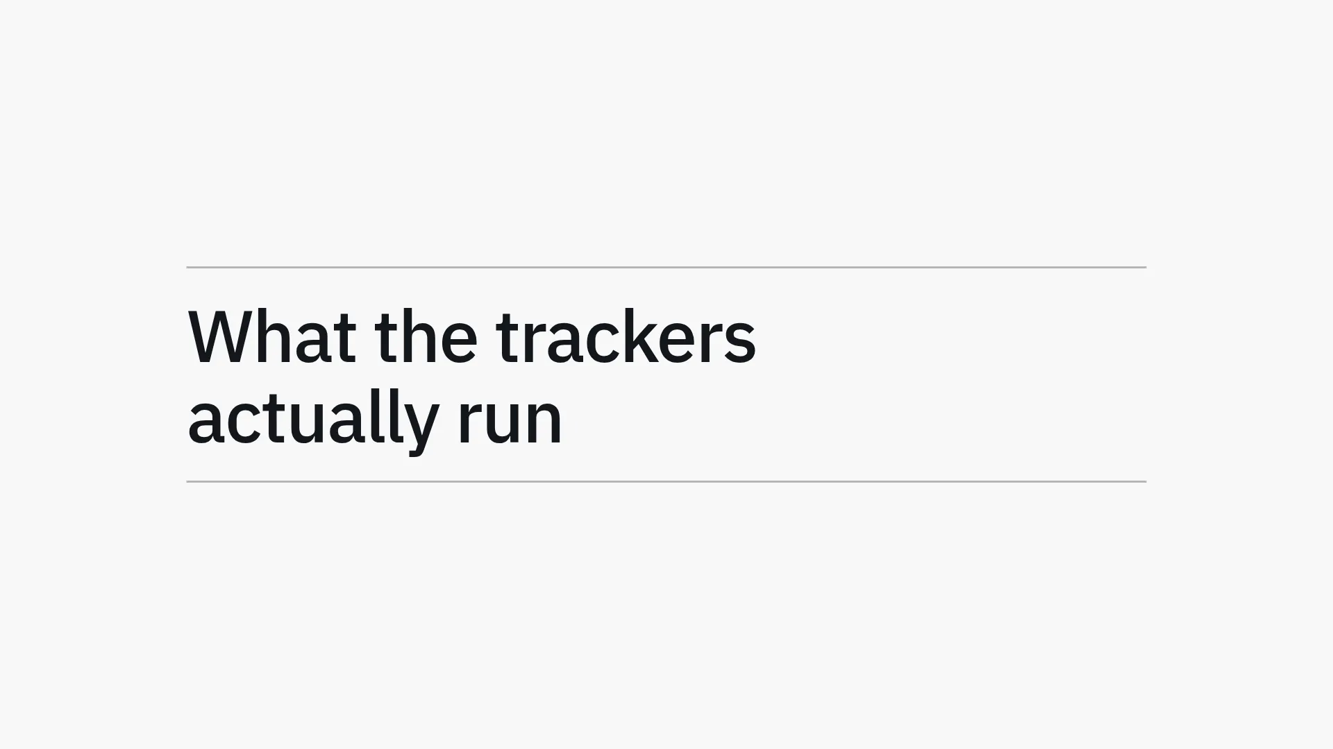Click the left end of the lower rule
The image size is (1333, 749).
(190, 481)
